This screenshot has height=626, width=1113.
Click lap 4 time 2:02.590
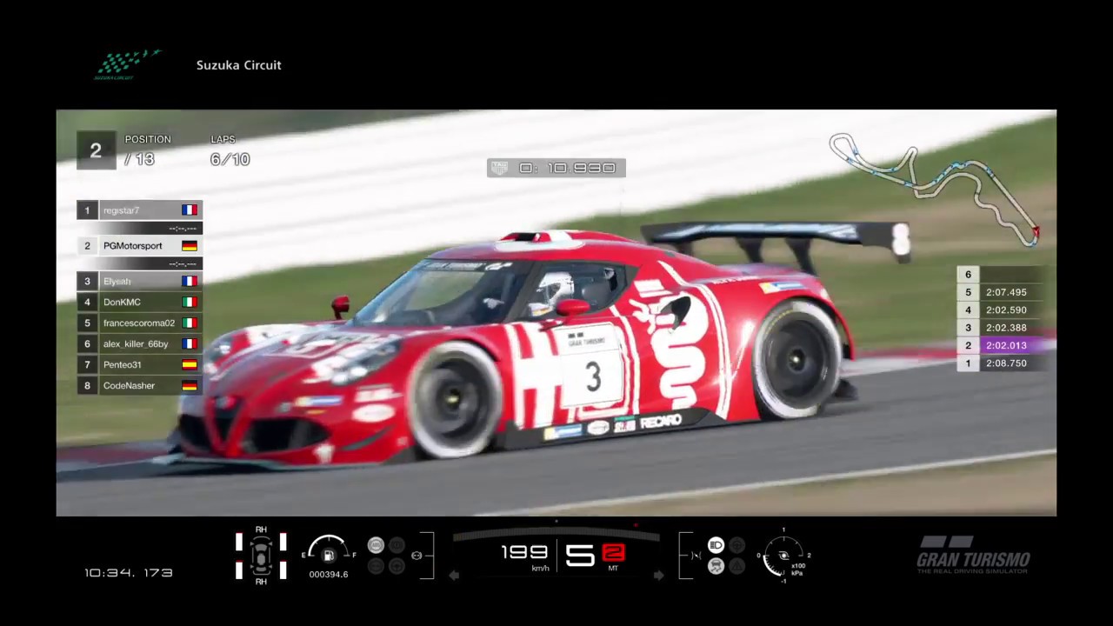click(x=1006, y=310)
